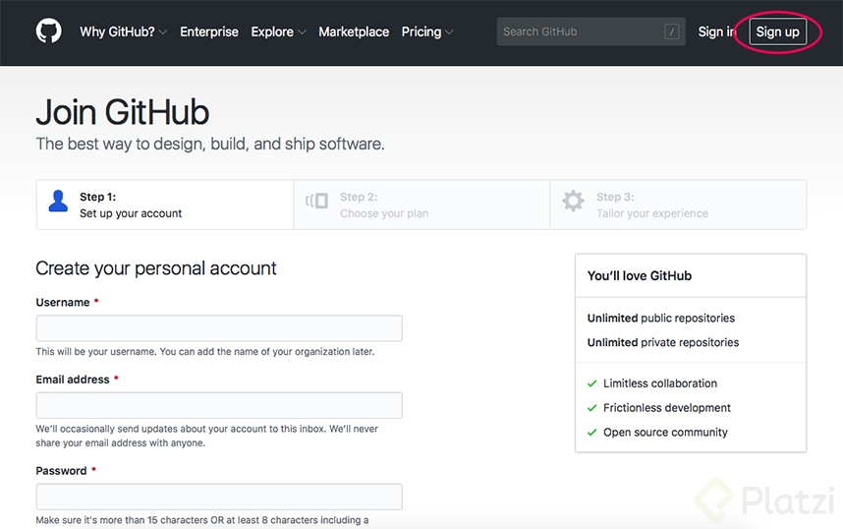Click into the Password input field
The image size is (843, 529).
point(219,497)
